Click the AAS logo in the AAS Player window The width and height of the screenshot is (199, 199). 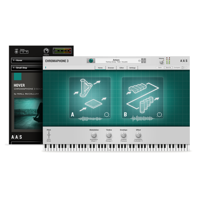[17, 137]
